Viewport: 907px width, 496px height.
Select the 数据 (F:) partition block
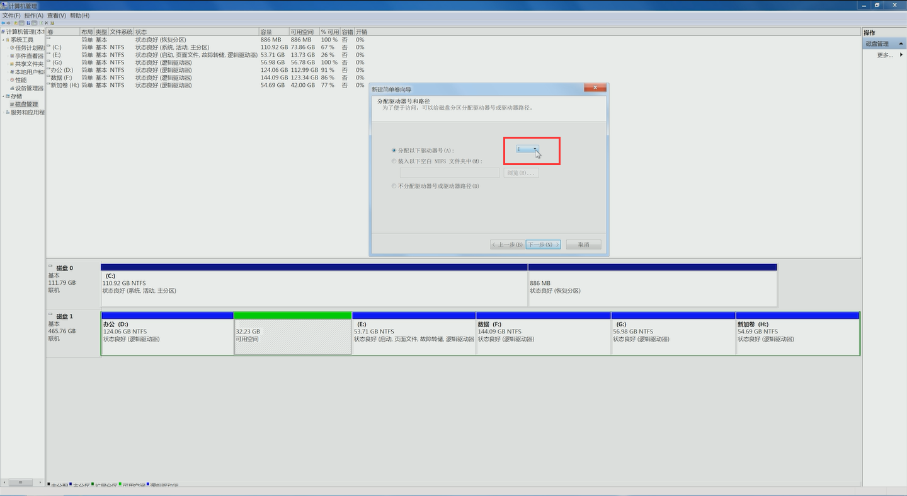pyautogui.click(x=544, y=333)
